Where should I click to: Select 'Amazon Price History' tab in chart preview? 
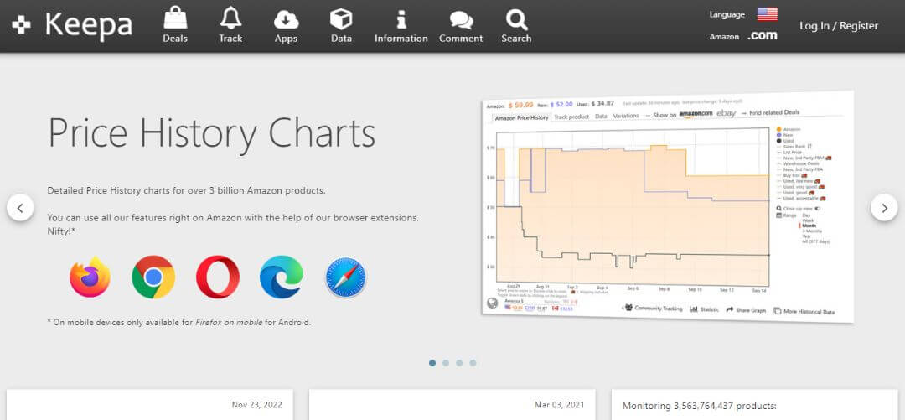pyautogui.click(x=521, y=117)
